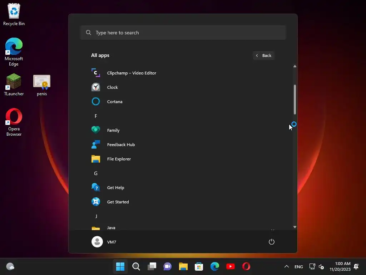The height and width of the screenshot is (275, 366).
Task: Open the Power options button
Action: pyautogui.click(x=272, y=242)
